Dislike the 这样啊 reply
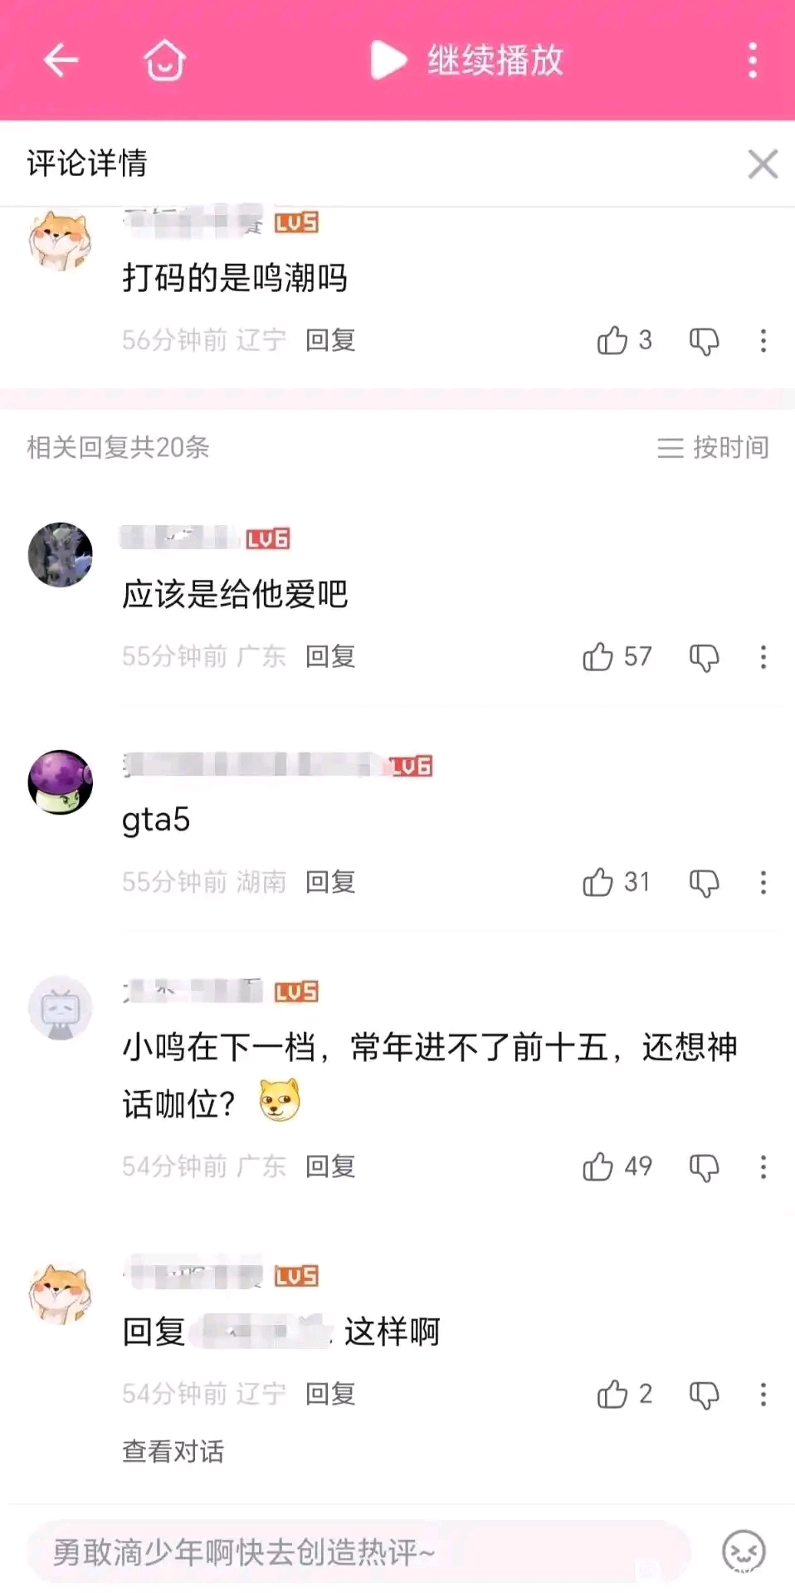Image resolution: width=795 pixels, height=1593 pixels. click(x=704, y=1395)
